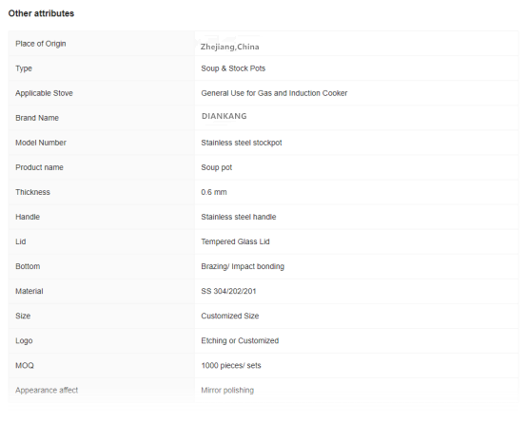Click the Brazing/ Impact bonding value
The width and height of the screenshot is (527, 423).
243,266
